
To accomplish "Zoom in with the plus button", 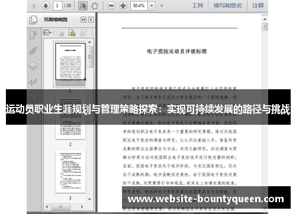I will [123, 5].
